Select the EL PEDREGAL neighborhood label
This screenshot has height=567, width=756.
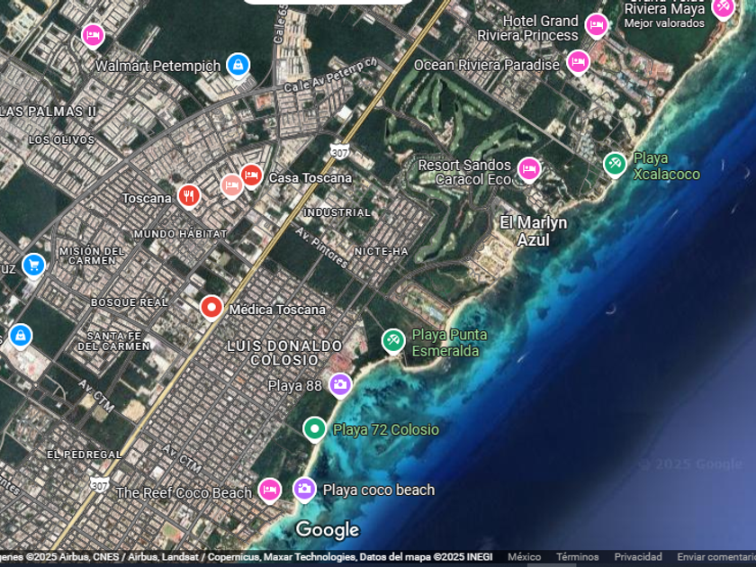[x=85, y=454]
